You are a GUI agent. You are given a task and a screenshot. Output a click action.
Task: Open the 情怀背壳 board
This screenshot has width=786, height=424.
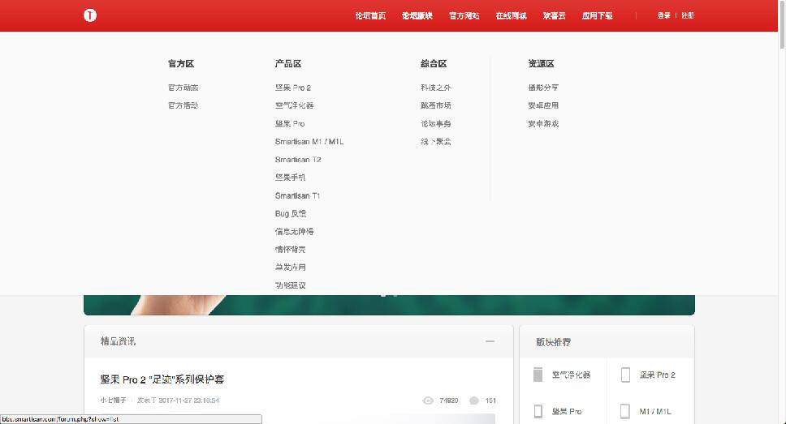(290, 250)
